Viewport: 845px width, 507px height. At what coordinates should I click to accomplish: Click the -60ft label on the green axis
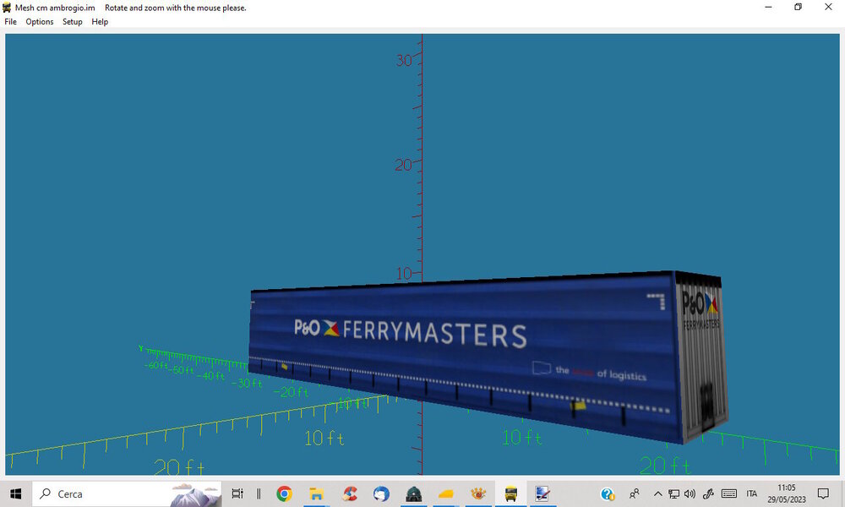click(155, 365)
